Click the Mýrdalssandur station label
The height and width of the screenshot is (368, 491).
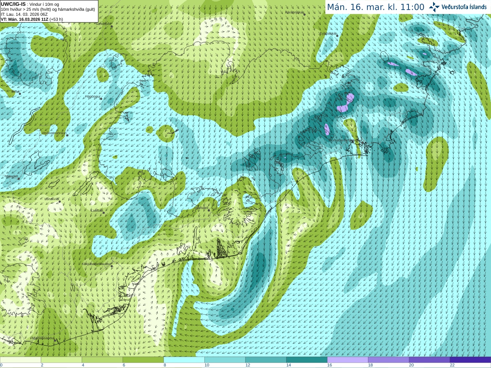pos(43,338)
